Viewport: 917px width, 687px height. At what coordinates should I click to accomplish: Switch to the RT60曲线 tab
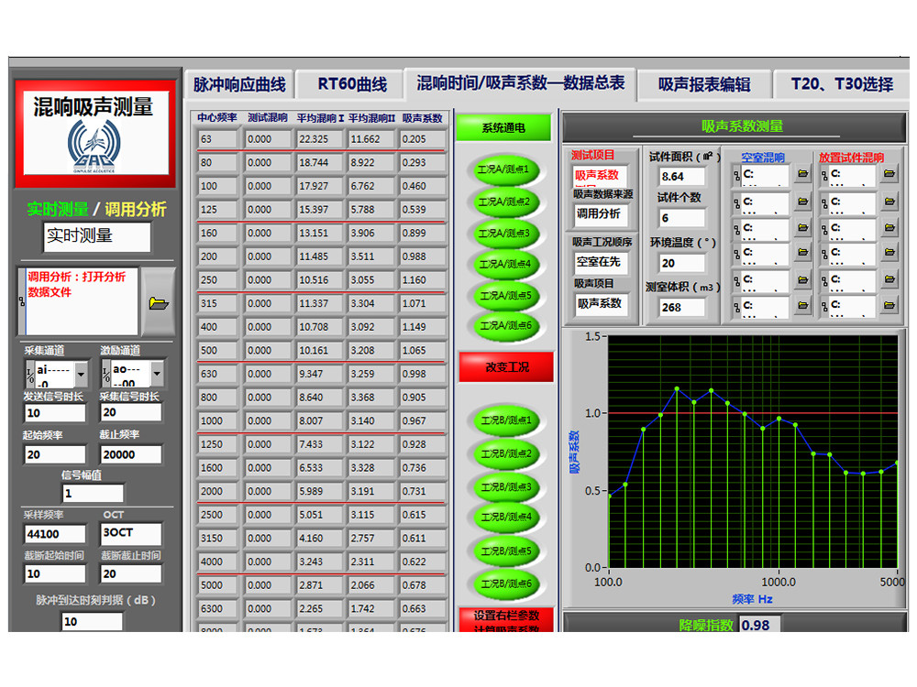click(352, 84)
